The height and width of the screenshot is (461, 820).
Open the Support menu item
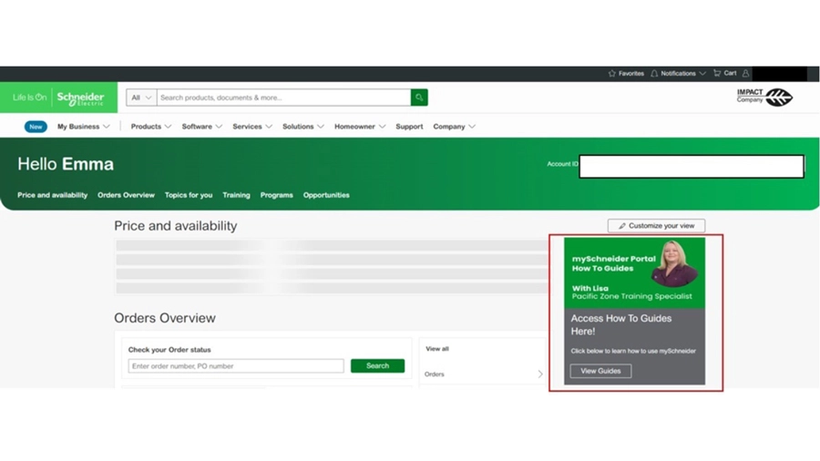[409, 127]
